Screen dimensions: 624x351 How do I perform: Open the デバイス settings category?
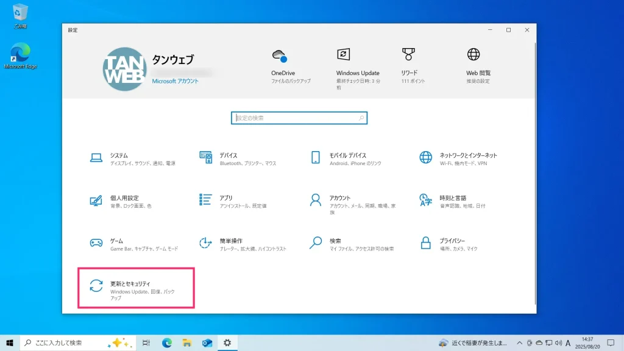point(238,159)
